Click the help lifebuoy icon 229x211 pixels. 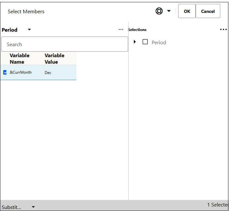click(x=159, y=11)
